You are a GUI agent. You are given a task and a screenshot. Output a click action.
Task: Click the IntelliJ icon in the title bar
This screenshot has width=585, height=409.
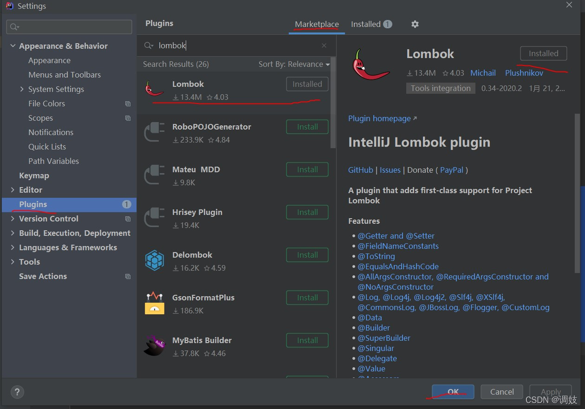pyautogui.click(x=9, y=6)
